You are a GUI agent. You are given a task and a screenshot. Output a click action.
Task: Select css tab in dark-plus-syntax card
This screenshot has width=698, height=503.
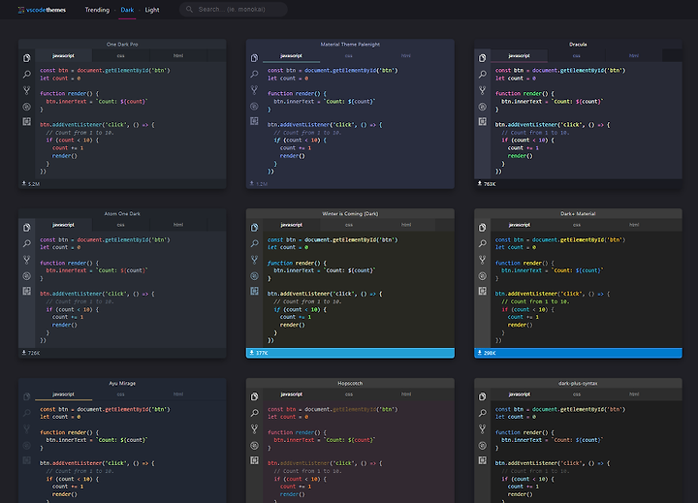[x=577, y=394]
